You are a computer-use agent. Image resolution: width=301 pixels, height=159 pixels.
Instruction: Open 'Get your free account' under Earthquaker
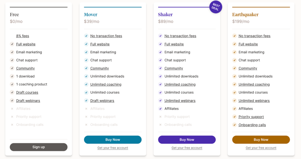(x=261, y=148)
